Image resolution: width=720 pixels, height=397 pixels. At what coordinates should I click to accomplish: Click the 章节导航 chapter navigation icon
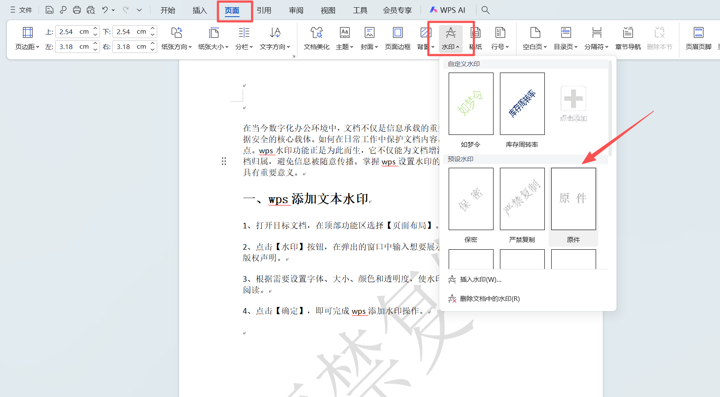[628, 38]
